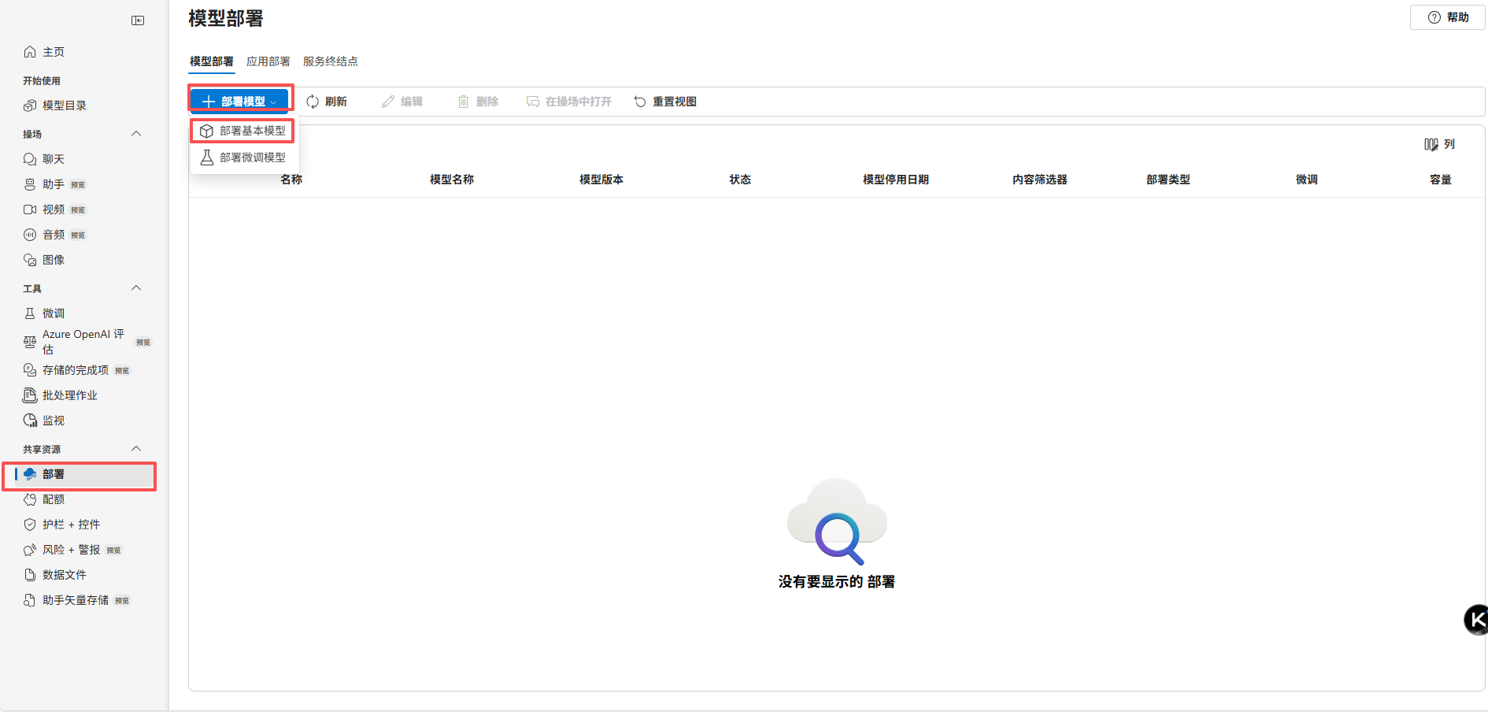Open the 服务终结点 tab
This screenshot has width=1488, height=712.
point(331,61)
